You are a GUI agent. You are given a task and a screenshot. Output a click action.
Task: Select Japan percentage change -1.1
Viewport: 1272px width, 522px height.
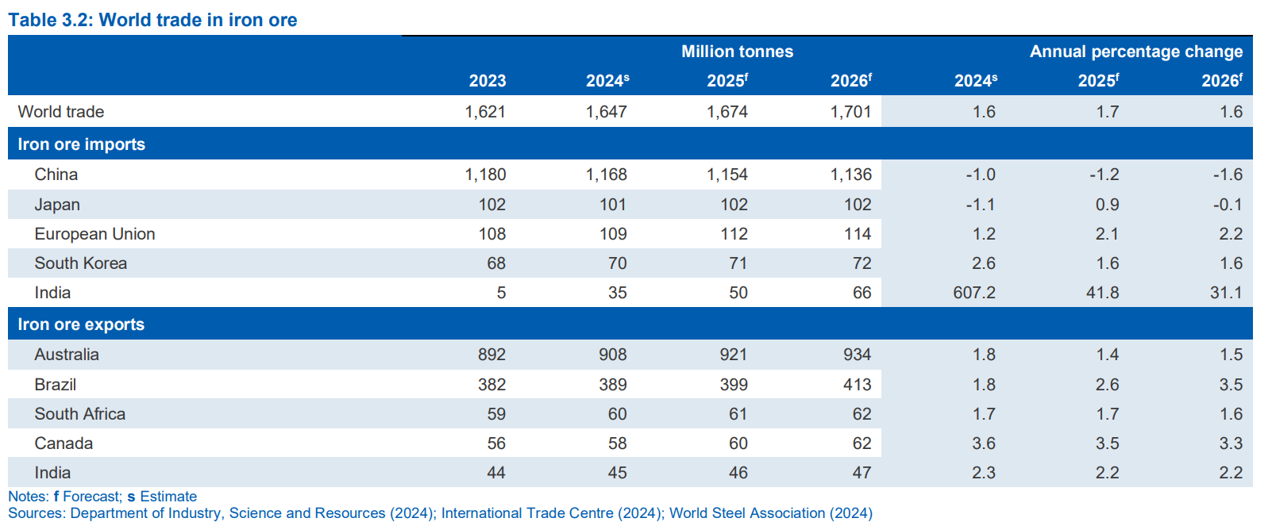point(981,205)
